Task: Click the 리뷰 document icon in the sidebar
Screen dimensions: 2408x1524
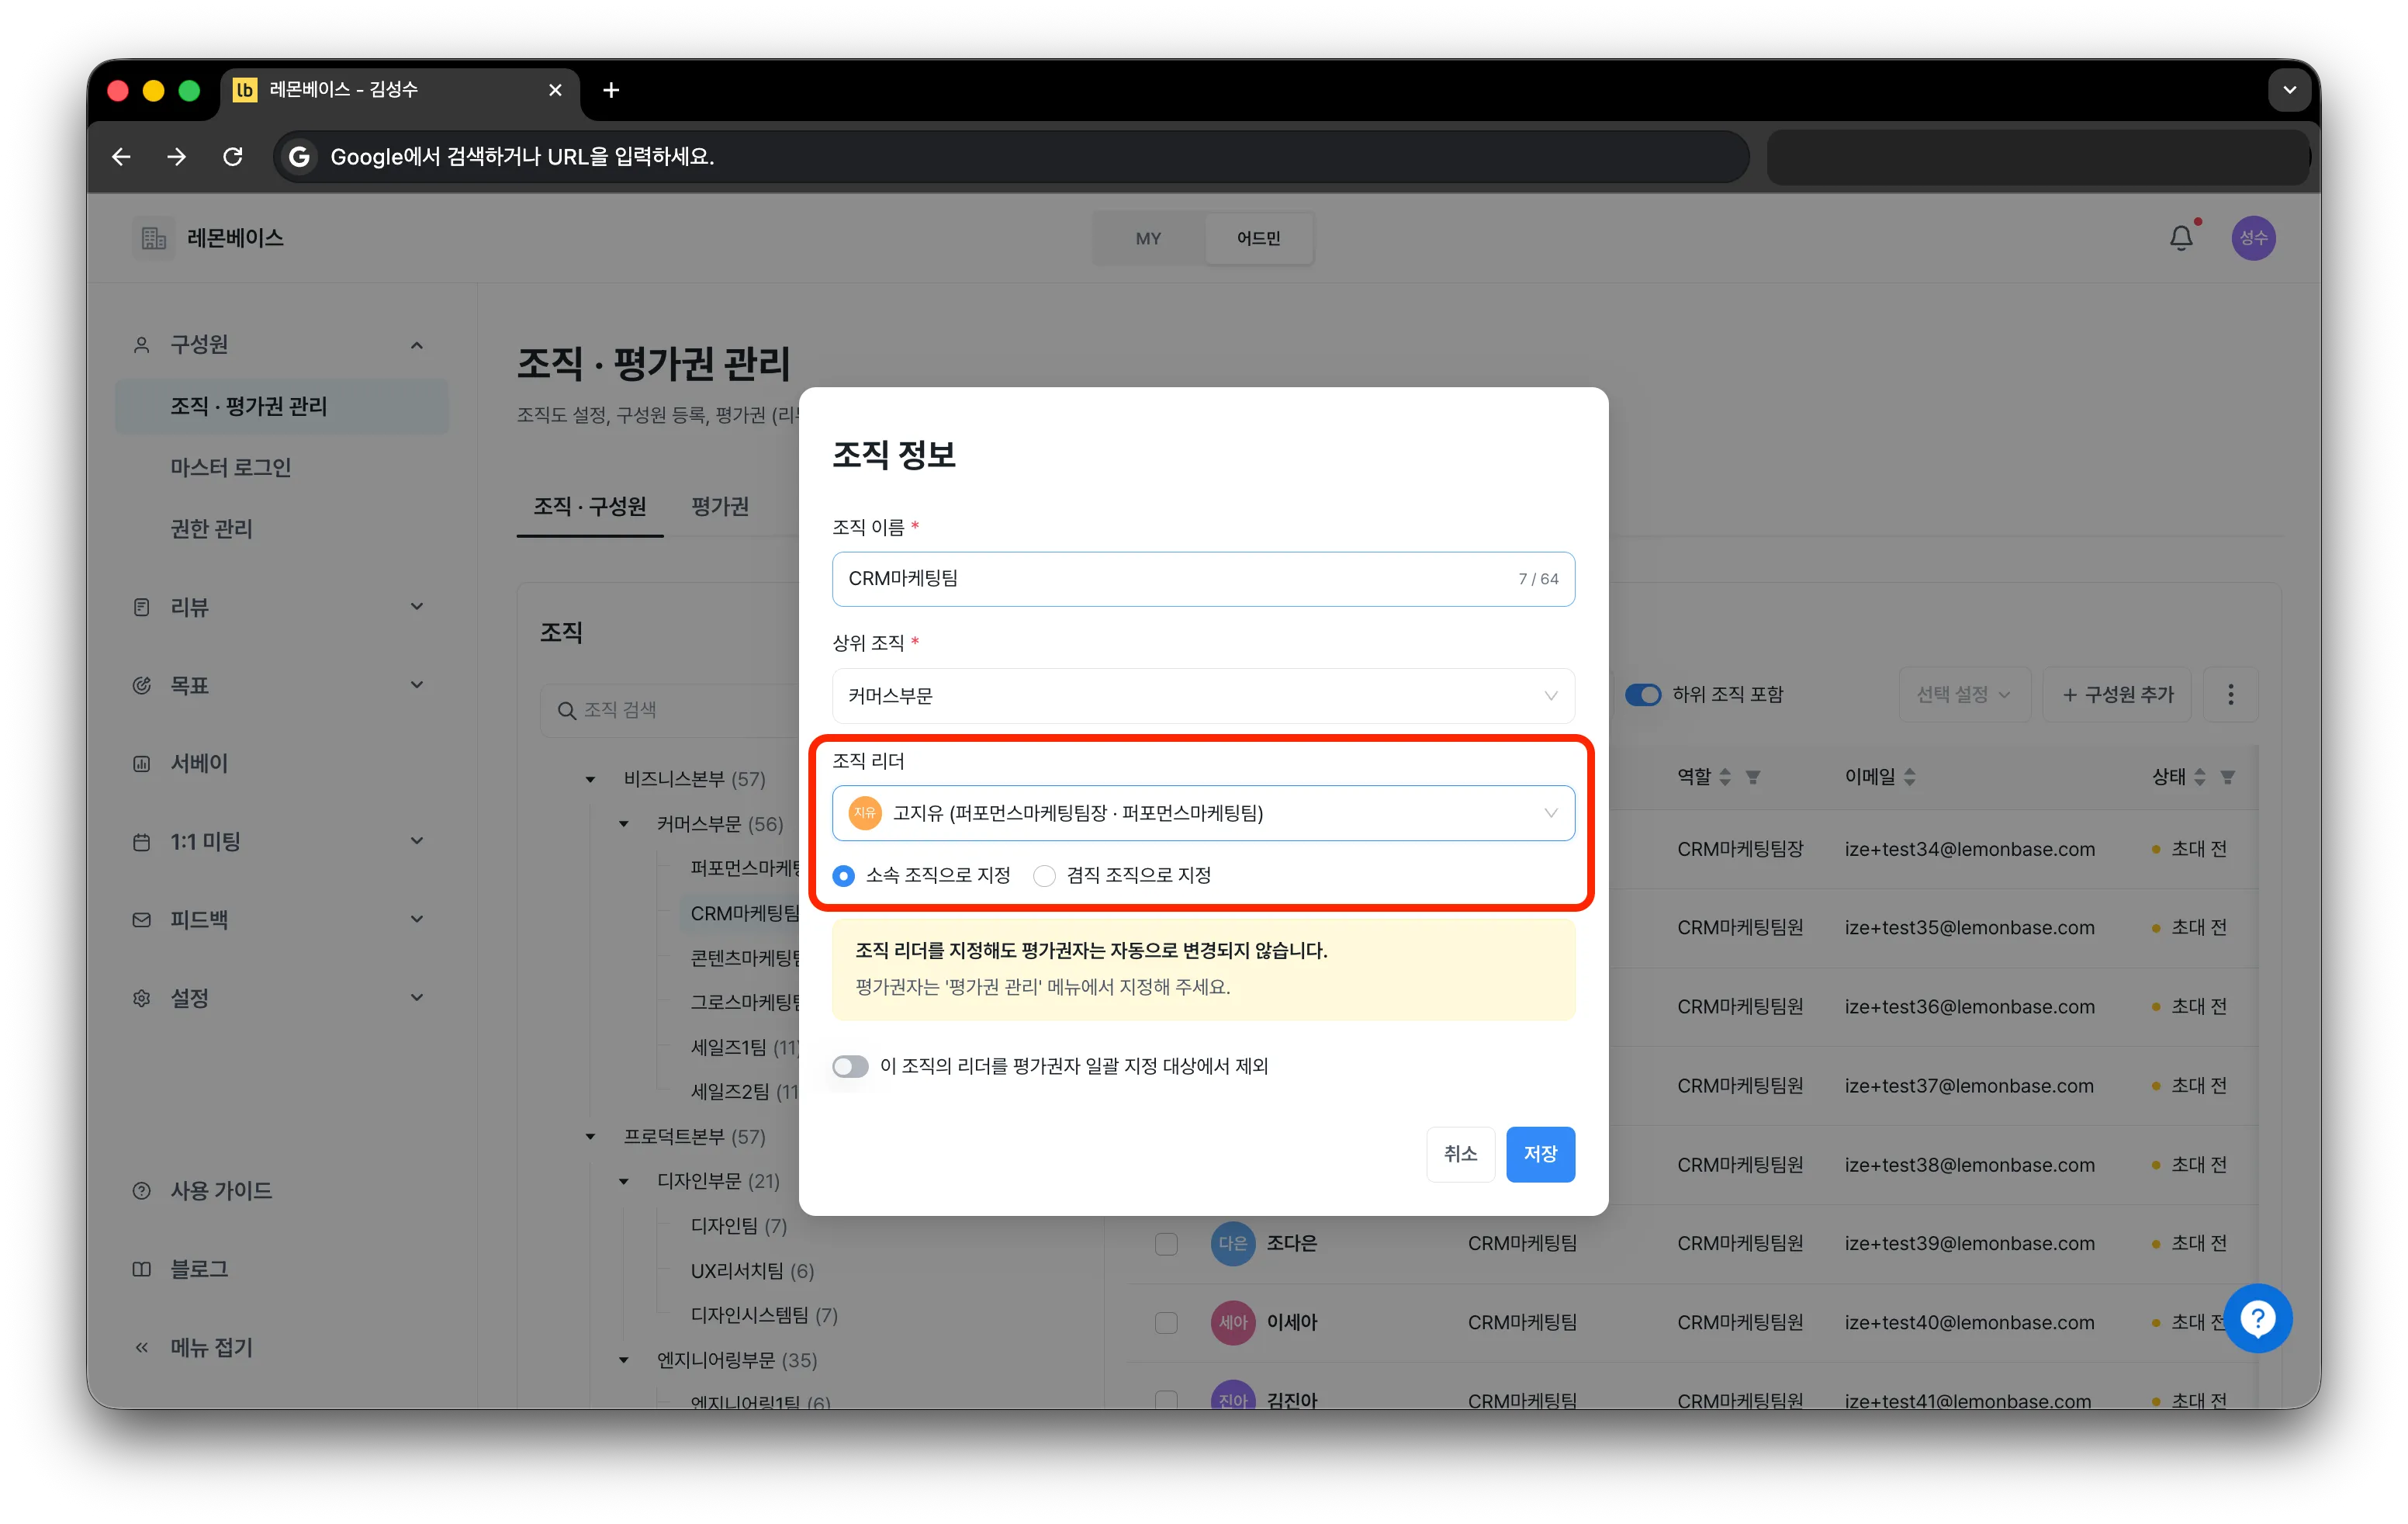Action: (142, 607)
